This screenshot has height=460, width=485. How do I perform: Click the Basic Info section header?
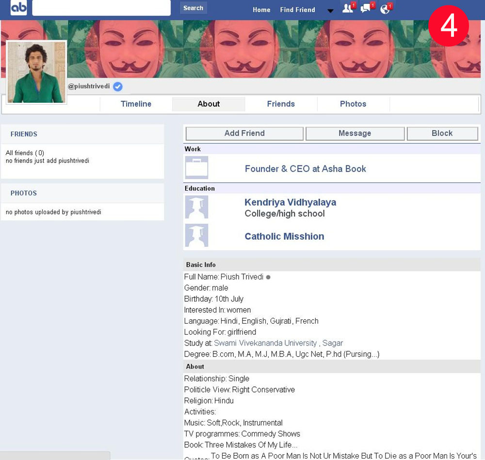point(332,264)
